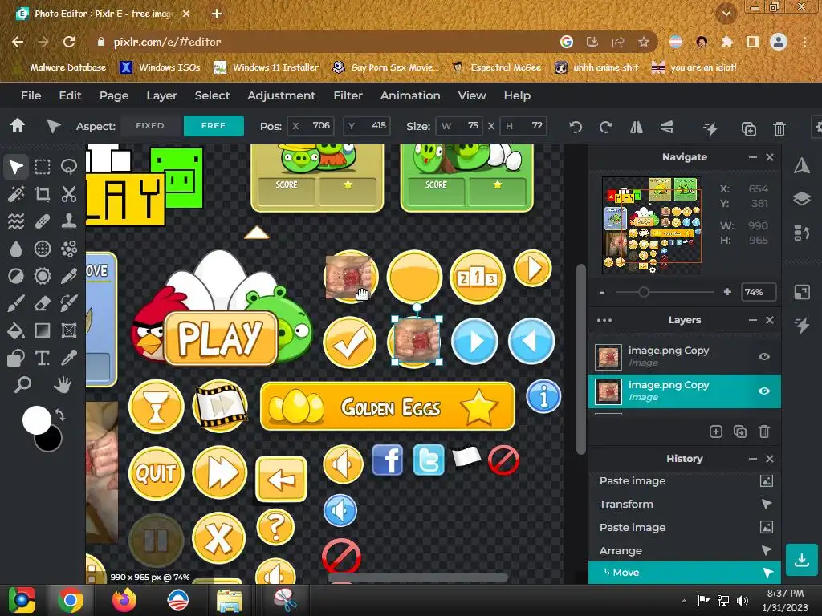This screenshot has width=822, height=616.
Task: Collapse the Navigate panel
Action: pyautogui.click(x=753, y=157)
